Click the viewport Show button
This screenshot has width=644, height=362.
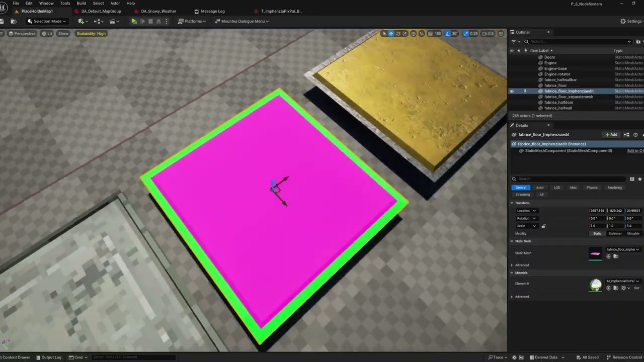(x=63, y=34)
